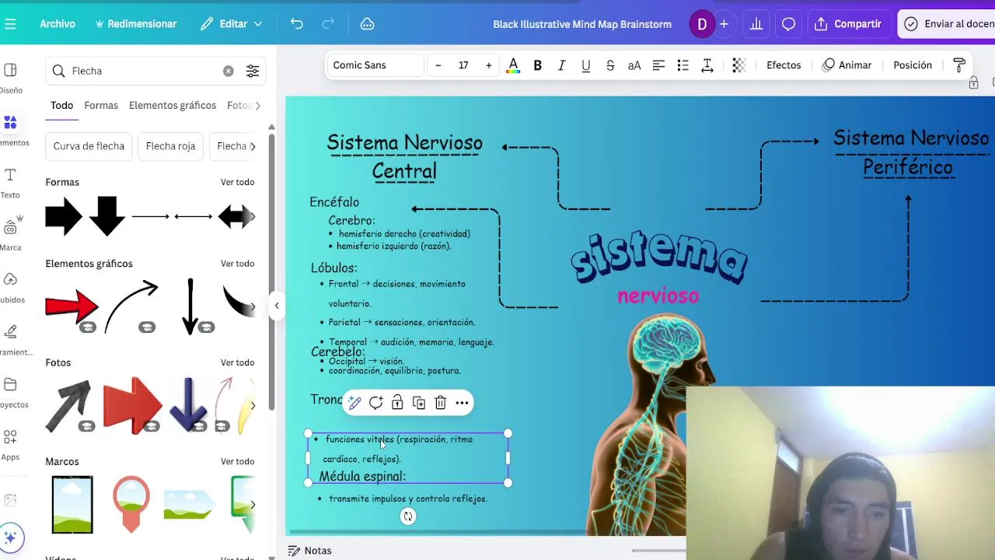Click Enviar al docente button
995x560 pixels.
point(948,24)
